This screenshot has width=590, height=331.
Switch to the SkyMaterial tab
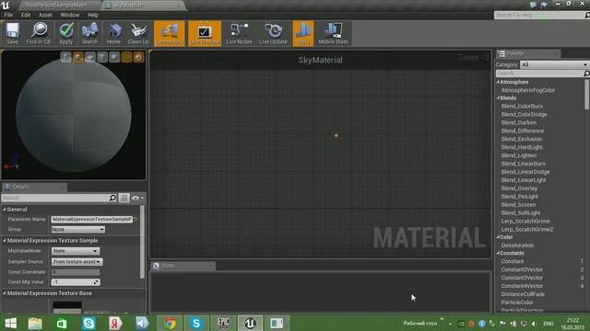point(143,6)
